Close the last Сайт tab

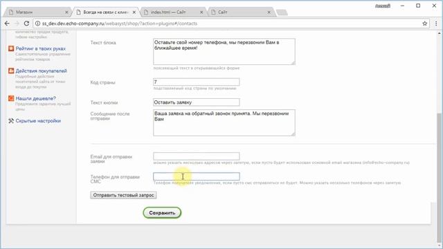269,12
